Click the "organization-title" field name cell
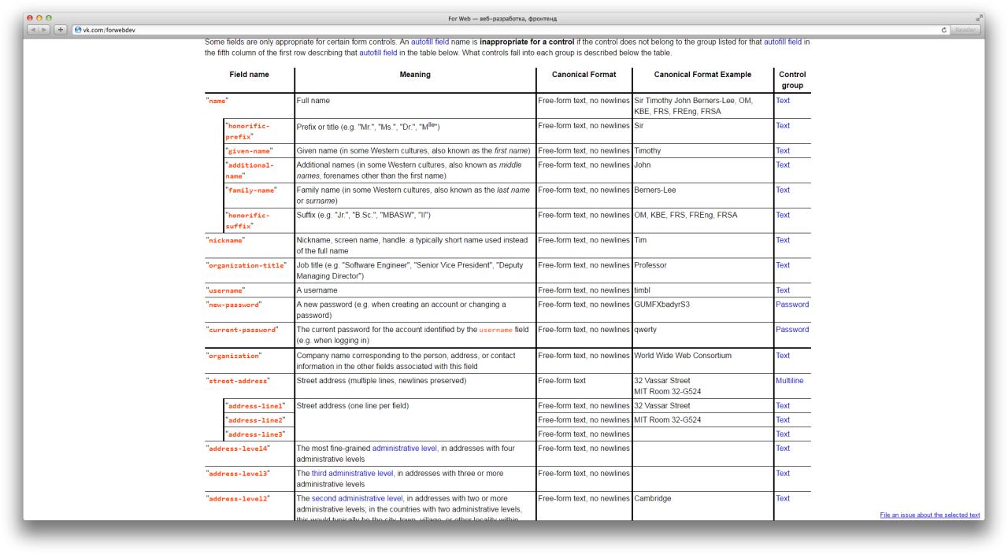1008x554 pixels. [249, 270]
